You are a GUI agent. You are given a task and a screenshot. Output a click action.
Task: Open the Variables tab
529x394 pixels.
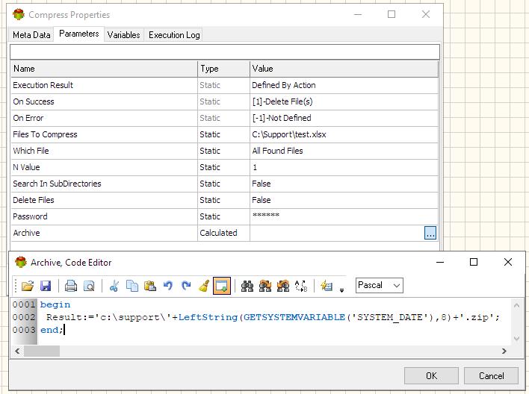point(123,35)
